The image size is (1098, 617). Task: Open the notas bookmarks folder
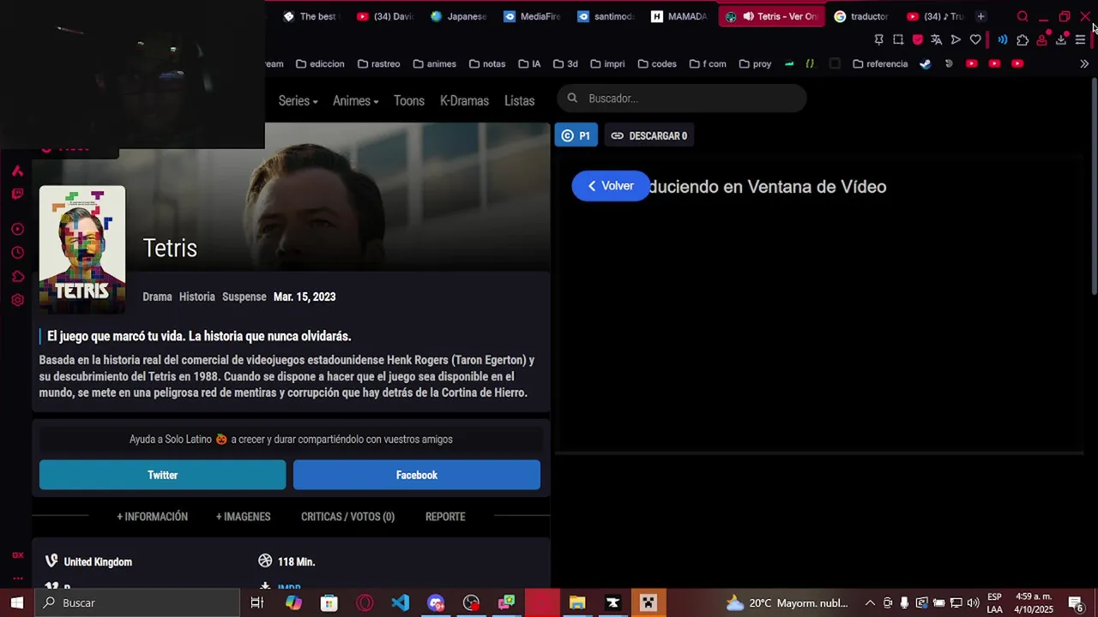(x=487, y=63)
